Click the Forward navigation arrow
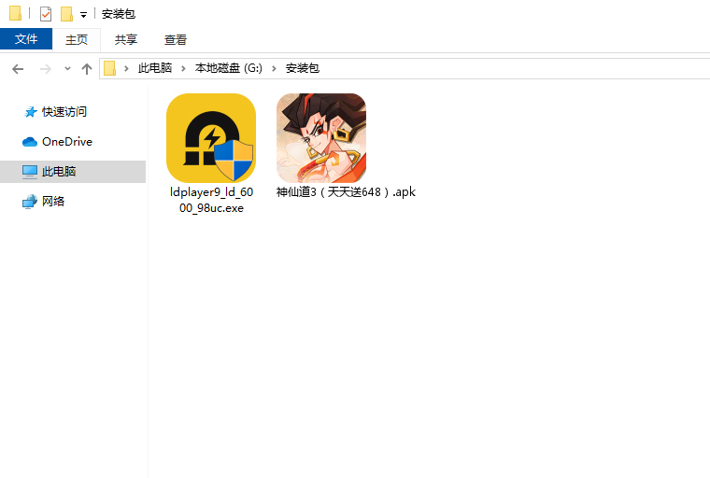 [45, 69]
